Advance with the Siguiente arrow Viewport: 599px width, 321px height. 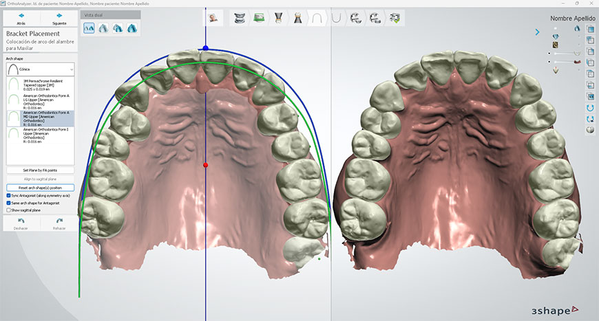click(x=60, y=16)
